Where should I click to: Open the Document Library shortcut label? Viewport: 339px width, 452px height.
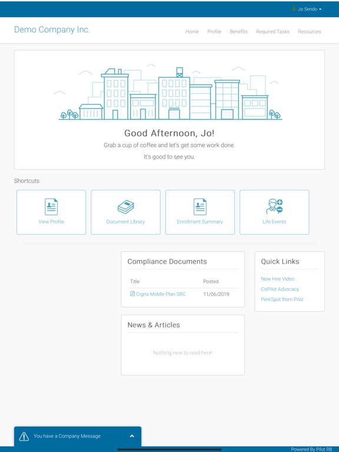tap(126, 222)
